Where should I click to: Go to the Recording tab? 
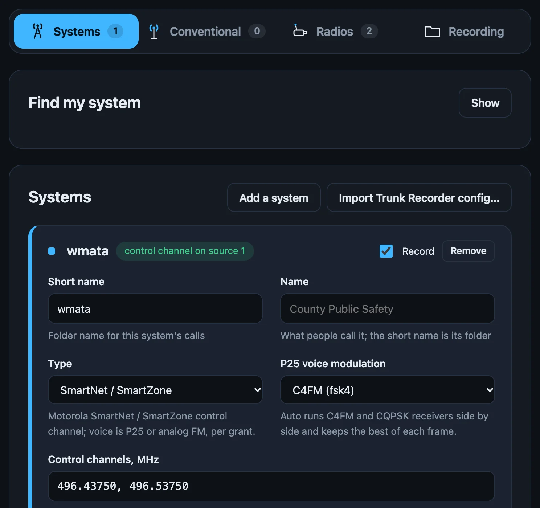(x=465, y=32)
